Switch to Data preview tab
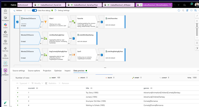 pos(79,71)
